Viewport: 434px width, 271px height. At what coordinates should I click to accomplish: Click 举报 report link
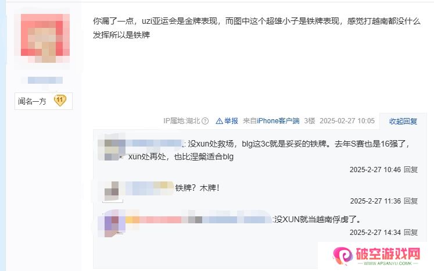[231, 121]
